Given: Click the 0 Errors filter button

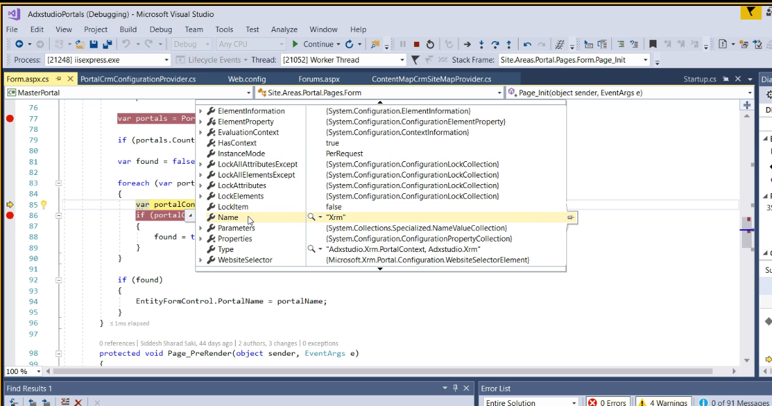Looking at the screenshot, I should [x=607, y=403].
